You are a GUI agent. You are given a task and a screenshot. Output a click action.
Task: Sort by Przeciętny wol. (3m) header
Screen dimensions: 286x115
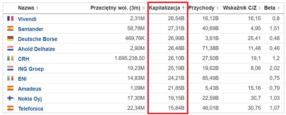click(x=115, y=8)
